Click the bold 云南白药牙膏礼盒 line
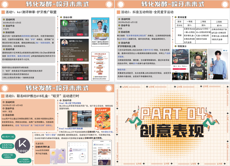 click(x=43, y=147)
